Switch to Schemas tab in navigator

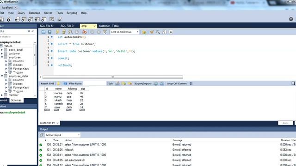(x=16, y=101)
